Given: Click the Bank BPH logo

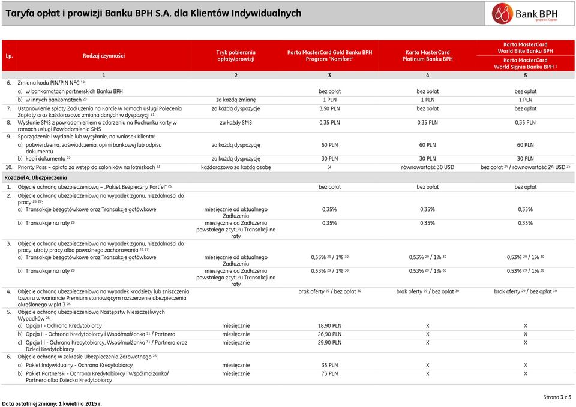Looking at the screenshot, I should [524, 14].
